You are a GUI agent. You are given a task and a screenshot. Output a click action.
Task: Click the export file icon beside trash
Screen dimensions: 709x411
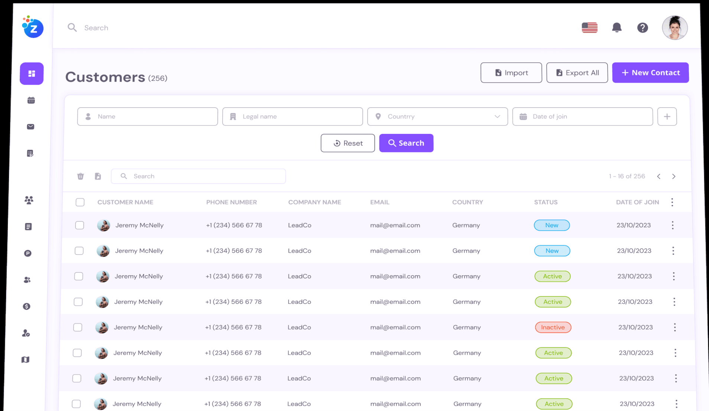click(98, 176)
